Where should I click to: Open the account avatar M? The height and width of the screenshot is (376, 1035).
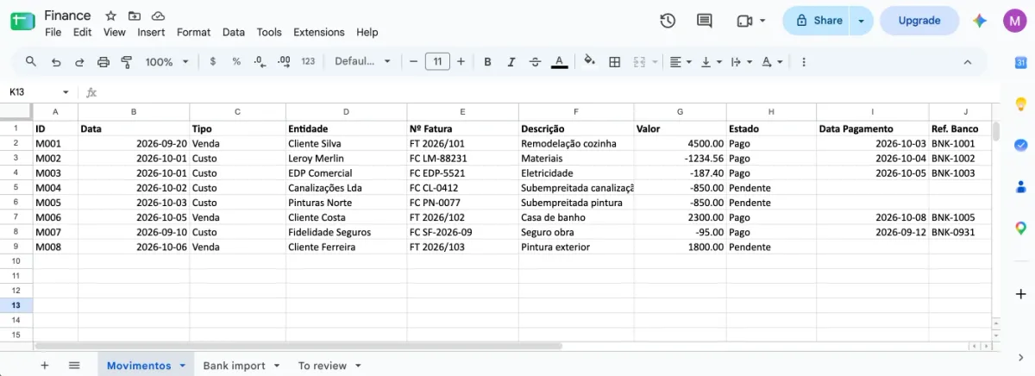tap(1015, 21)
